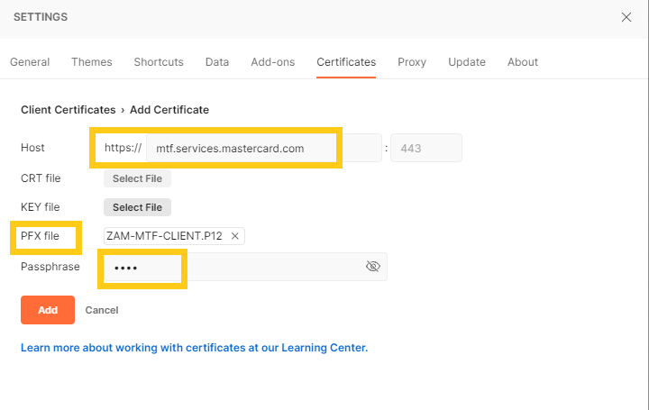Open the General tab
649x410 pixels.
pyautogui.click(x=30, y=62)
